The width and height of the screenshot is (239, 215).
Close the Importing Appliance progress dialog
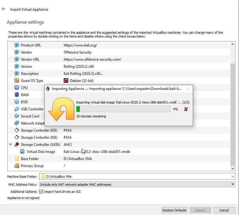click(x=188, y=89)
